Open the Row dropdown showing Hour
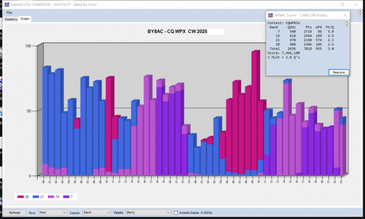365x219 pixels. [52, 213]
